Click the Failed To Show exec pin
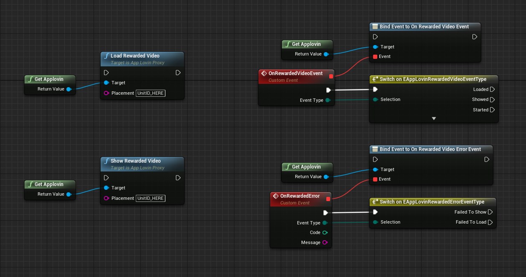Viewport: 526px width, 277px height. click(490, 212)
